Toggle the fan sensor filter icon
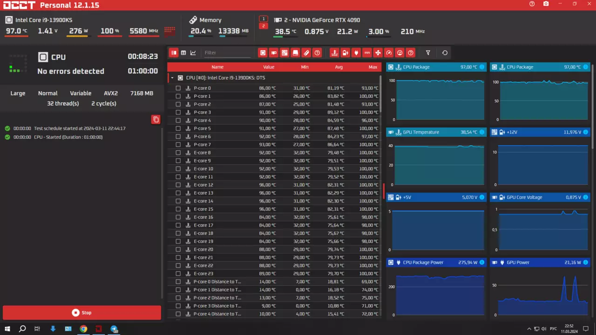The image size is (596, 335). [378, 53]
